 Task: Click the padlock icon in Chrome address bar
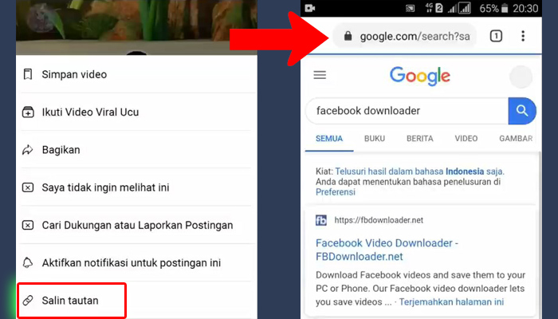(348, 36)
